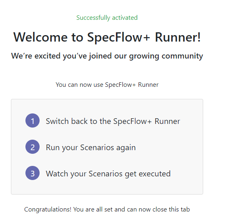Click the 'Congratulations!' word at the bottom

click(48, 209)
